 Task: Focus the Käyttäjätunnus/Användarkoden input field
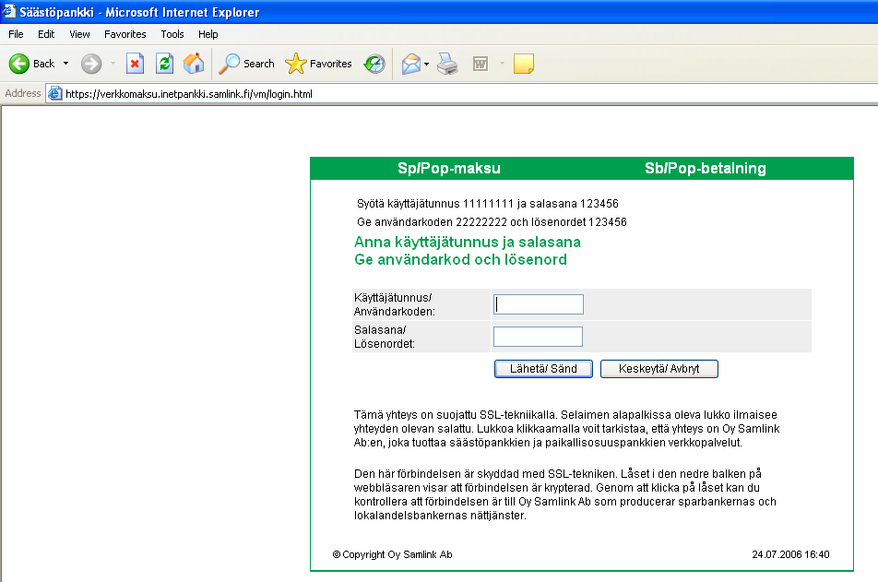click(538, 304)
